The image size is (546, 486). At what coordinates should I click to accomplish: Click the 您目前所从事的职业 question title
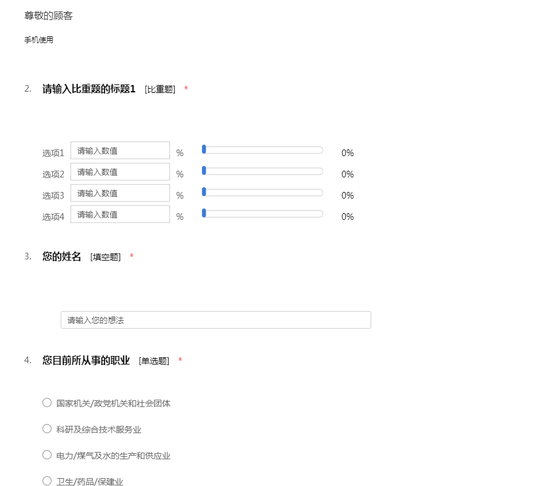[x=86, y=361]
